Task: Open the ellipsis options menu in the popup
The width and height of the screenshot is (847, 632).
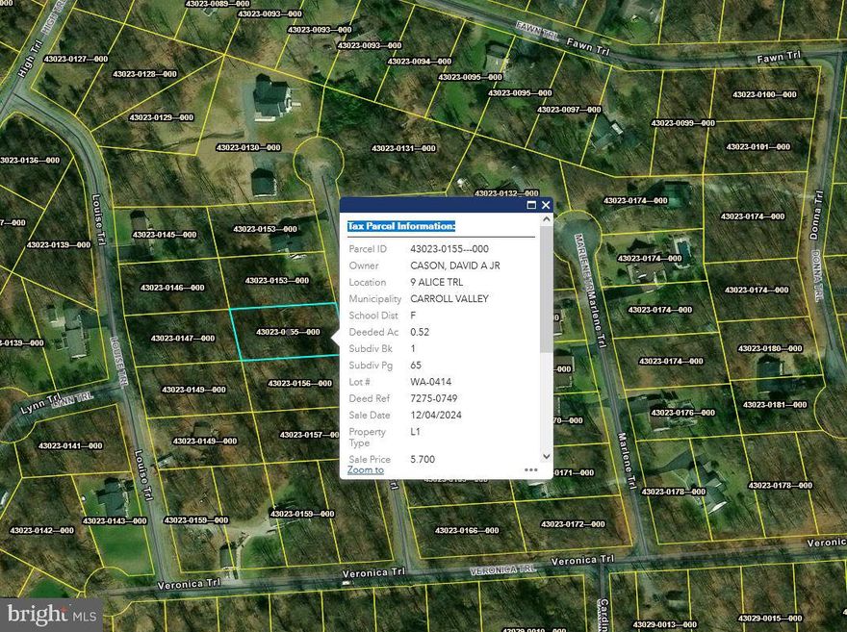Action: [531, 469]
